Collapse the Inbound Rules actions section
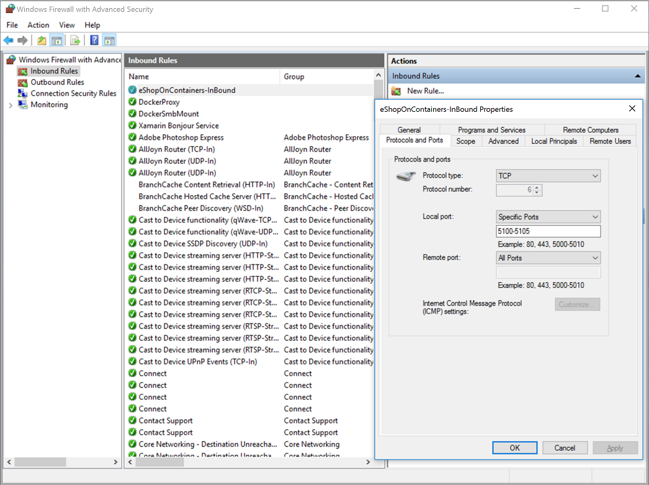 [x=637, y=76]
